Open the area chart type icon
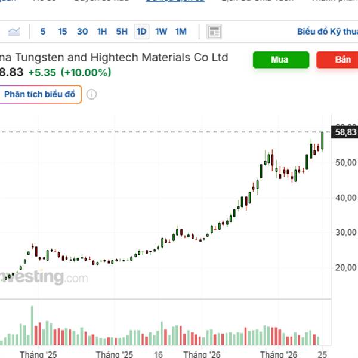The image size is (358, 358). (x=14, y=32)
